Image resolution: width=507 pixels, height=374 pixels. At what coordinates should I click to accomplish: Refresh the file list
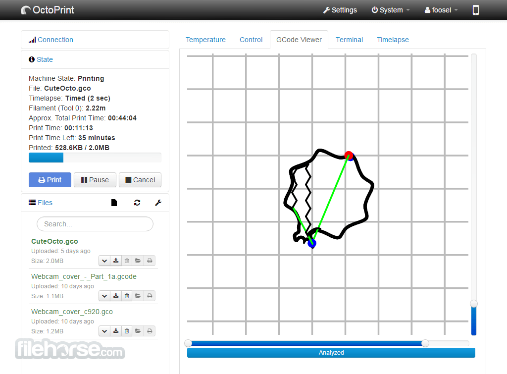(137, 203)
